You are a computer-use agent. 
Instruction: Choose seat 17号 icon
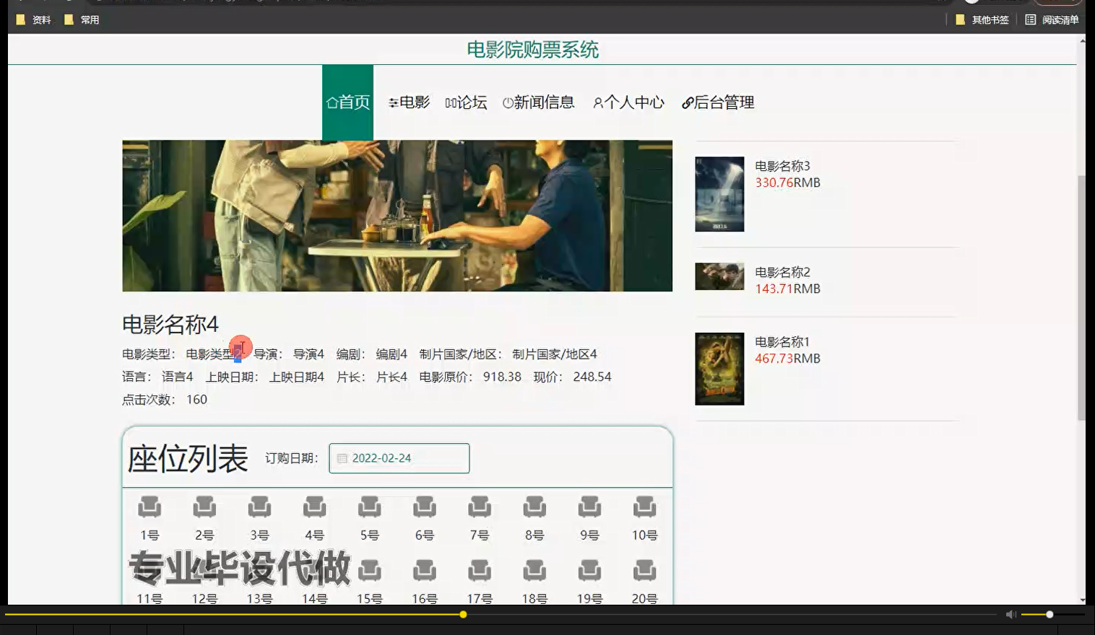[x=480, y=570]
